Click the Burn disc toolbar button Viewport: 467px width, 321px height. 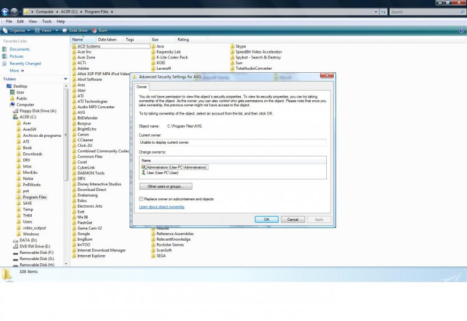coord(100,30)
